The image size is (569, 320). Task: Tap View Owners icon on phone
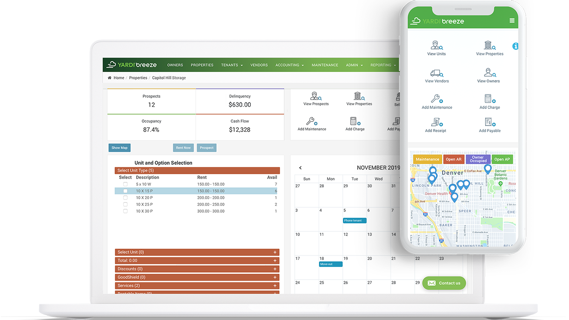489,73
